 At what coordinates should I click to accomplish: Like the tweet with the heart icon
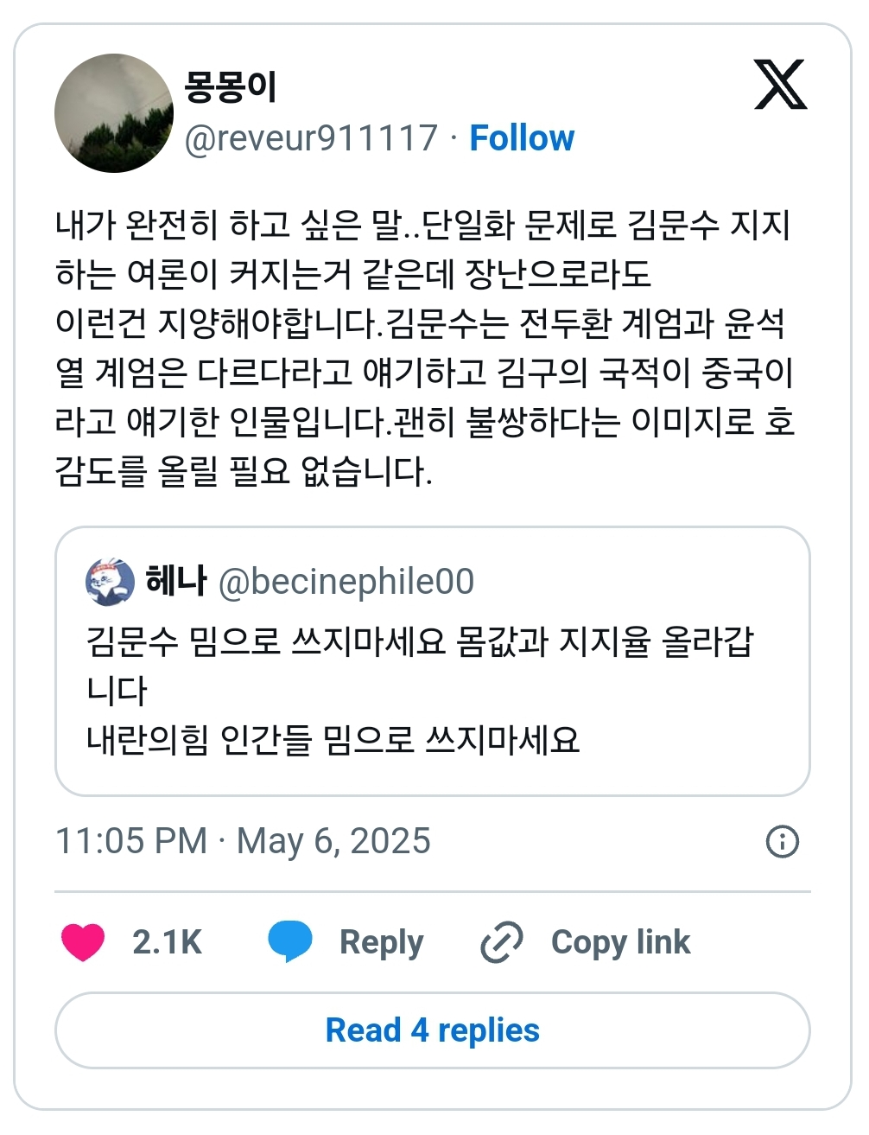83,941
